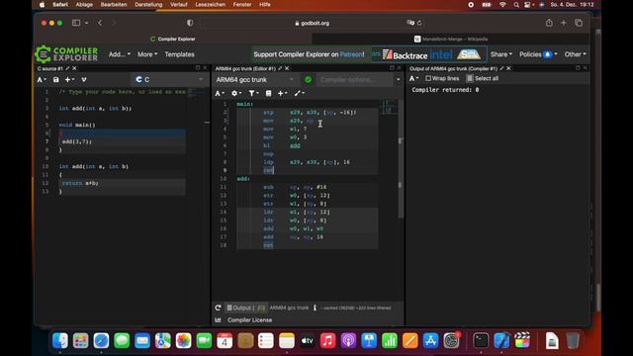Open the C language selector dropdown

point(169,80)
